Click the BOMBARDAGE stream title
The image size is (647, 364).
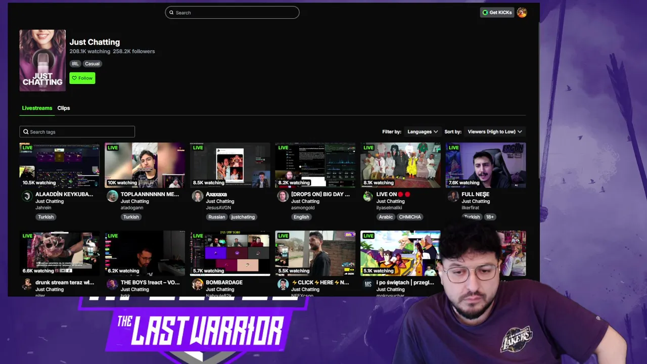pos(224,283)
